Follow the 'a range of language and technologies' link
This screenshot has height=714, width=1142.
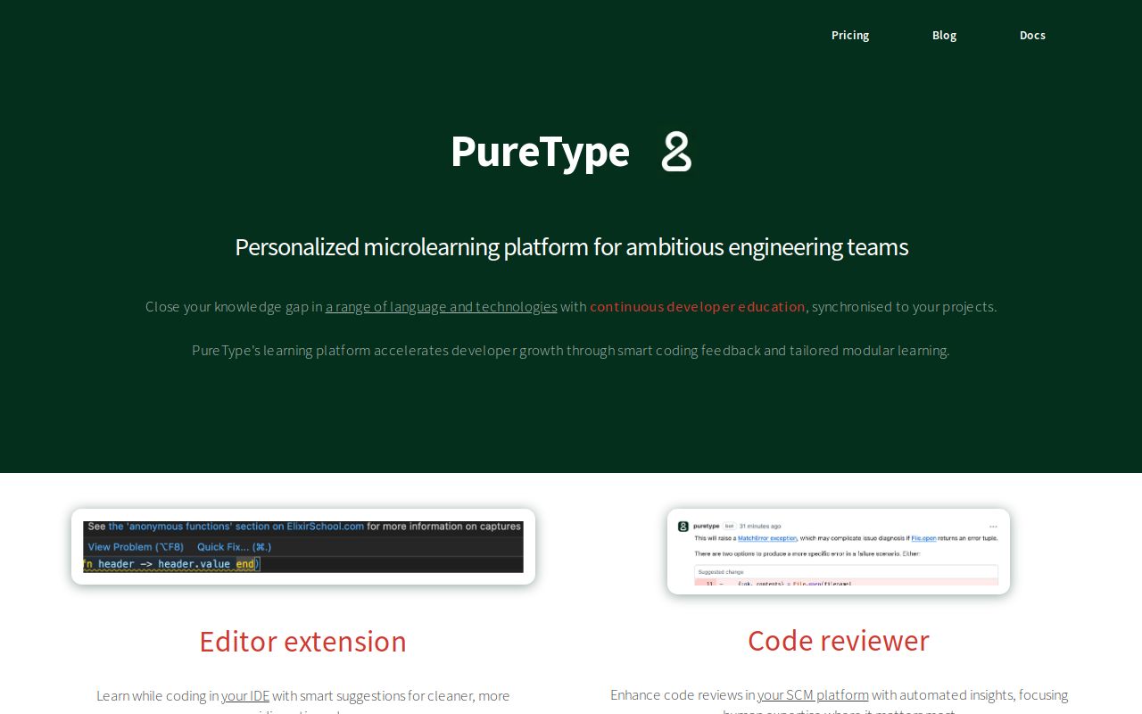coord(441,306)
